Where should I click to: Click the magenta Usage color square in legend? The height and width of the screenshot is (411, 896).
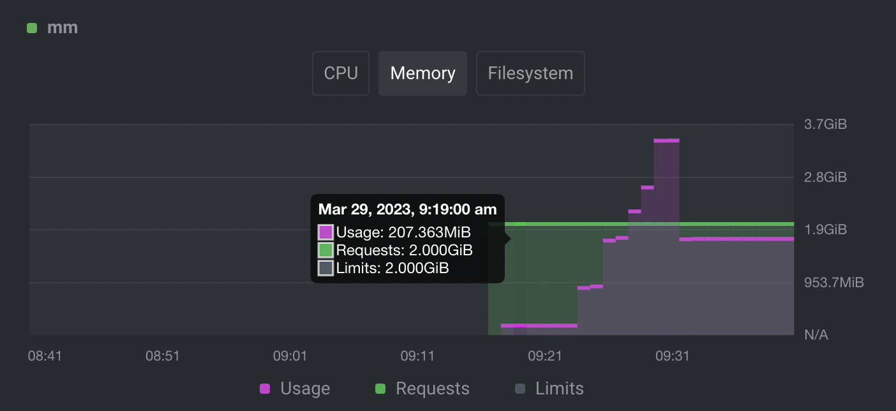265,388
